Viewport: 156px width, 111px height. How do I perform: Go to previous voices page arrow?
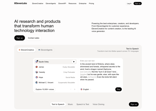(71, 89)
